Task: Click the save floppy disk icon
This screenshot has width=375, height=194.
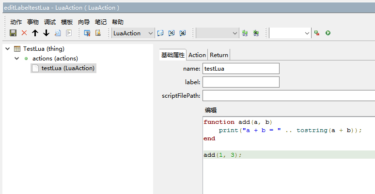Action: 13,33
